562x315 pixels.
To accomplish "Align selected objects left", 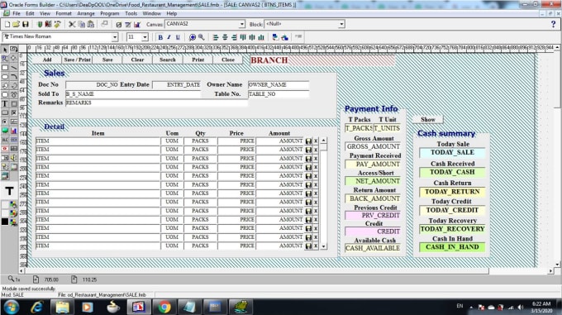I will pos(216,37).
